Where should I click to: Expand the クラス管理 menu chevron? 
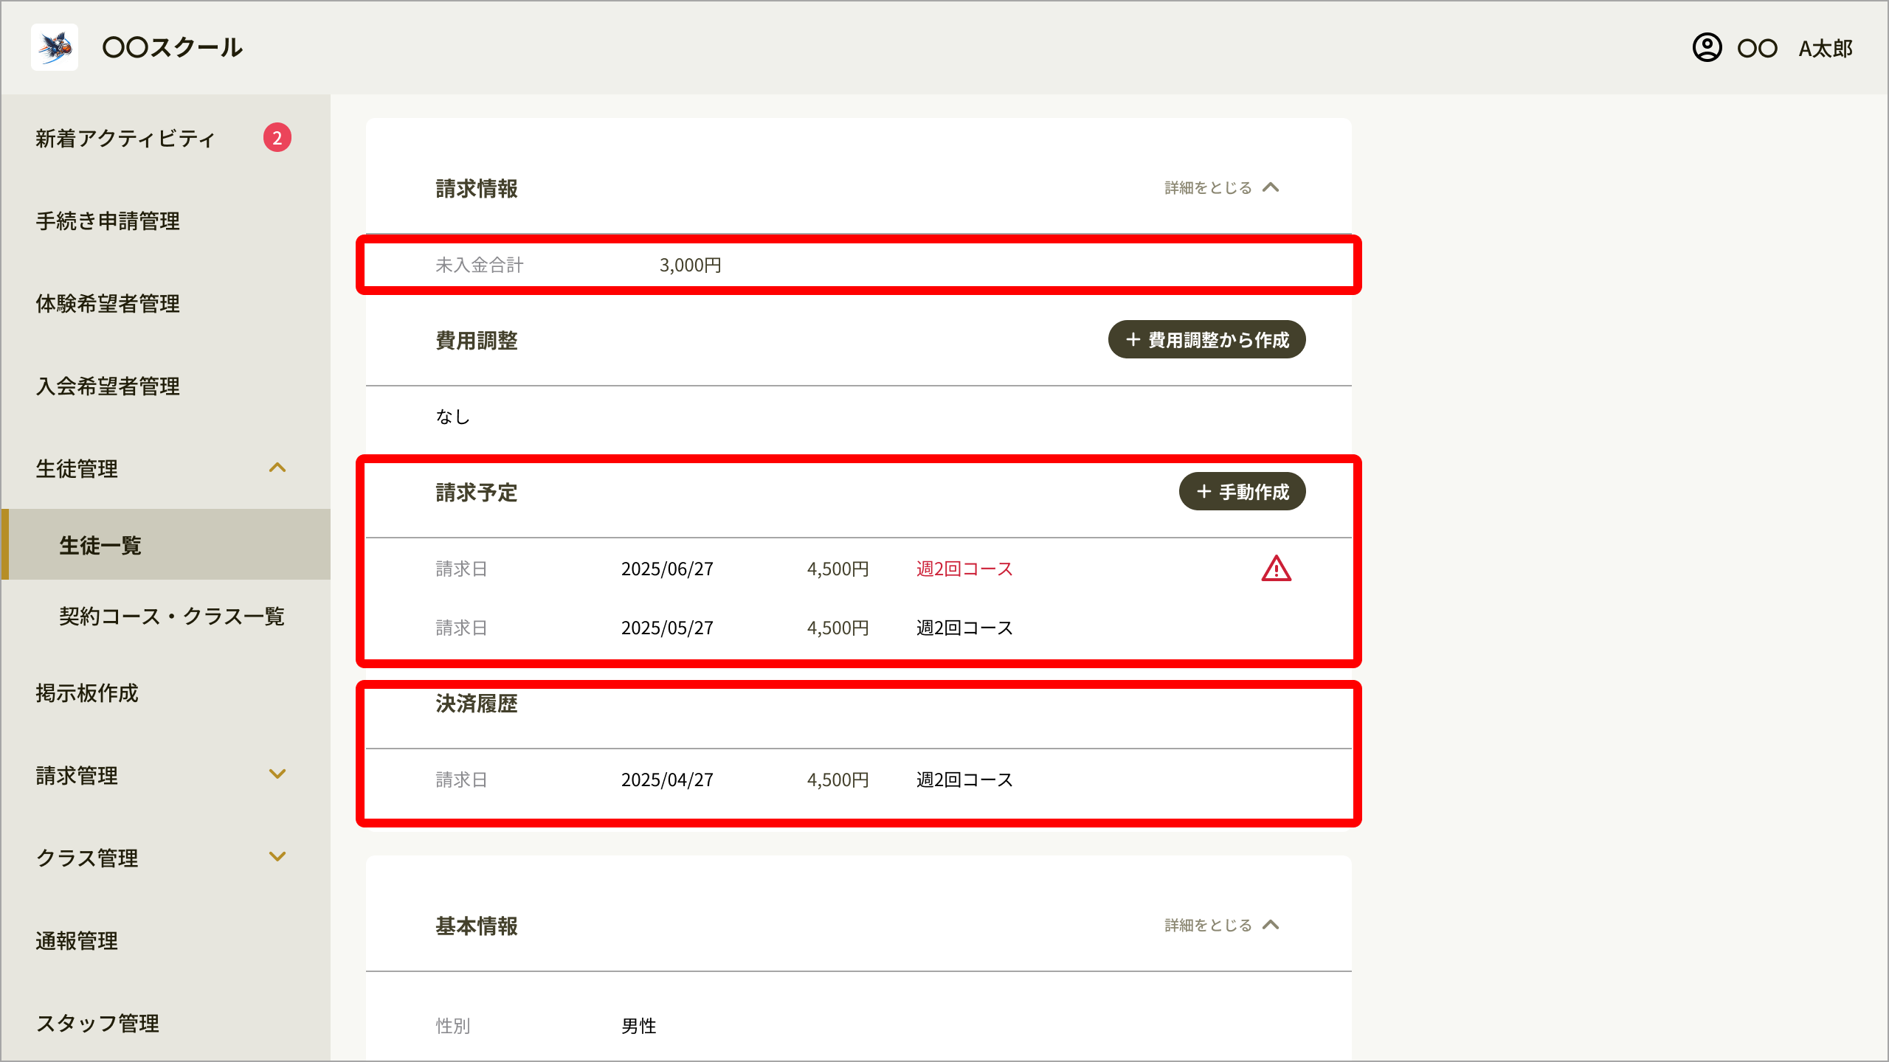pos(277,857)
